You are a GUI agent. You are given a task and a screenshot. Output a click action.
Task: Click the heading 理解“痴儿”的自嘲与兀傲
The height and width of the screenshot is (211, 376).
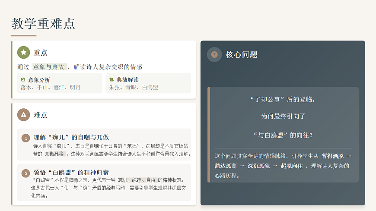pyautogui.click(x=71, y=137)
